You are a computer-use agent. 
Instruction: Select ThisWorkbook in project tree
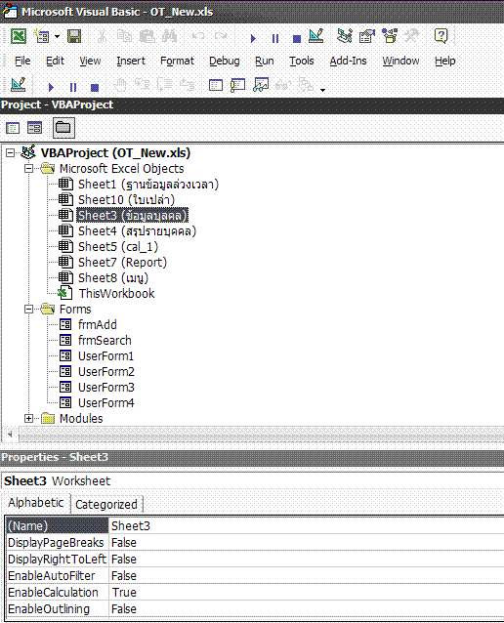pyautogui.click(x=116, y=293)
